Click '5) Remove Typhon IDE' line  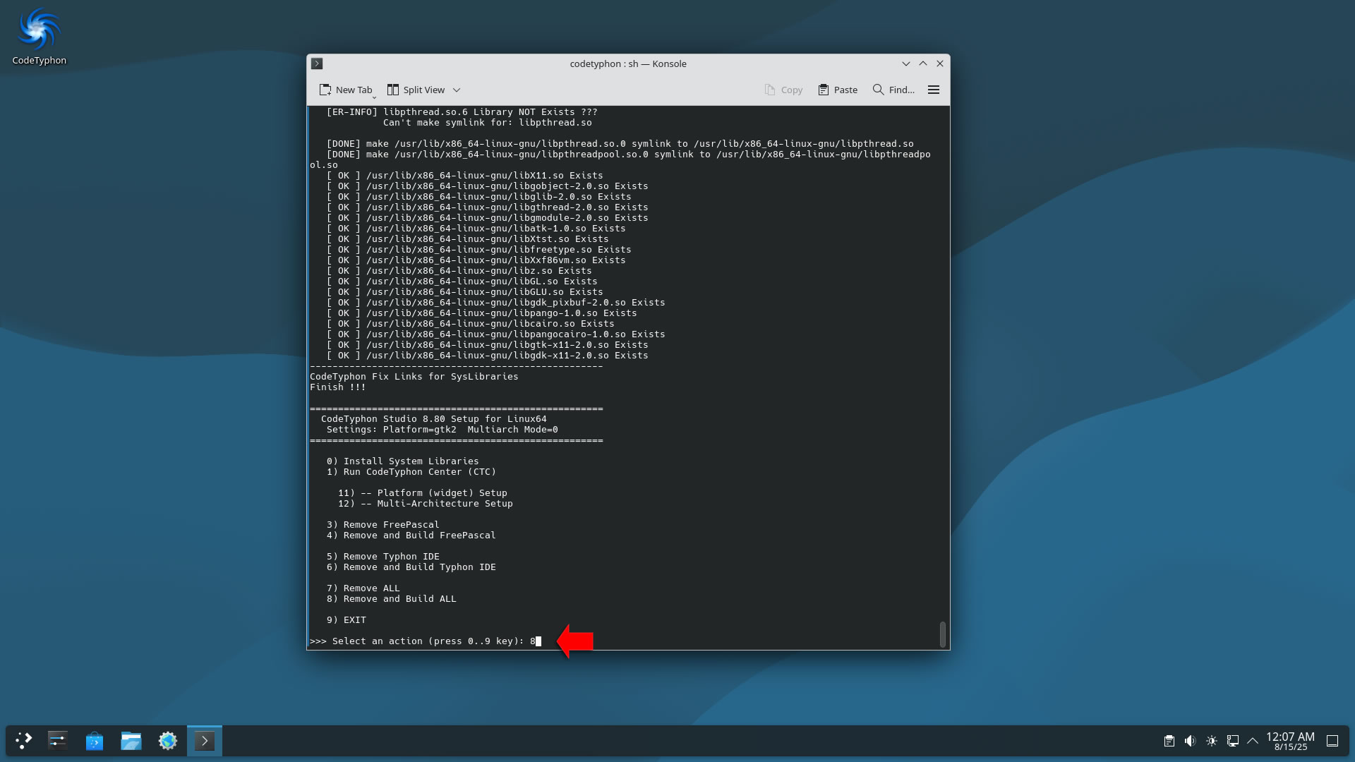(x=383, y=557)
